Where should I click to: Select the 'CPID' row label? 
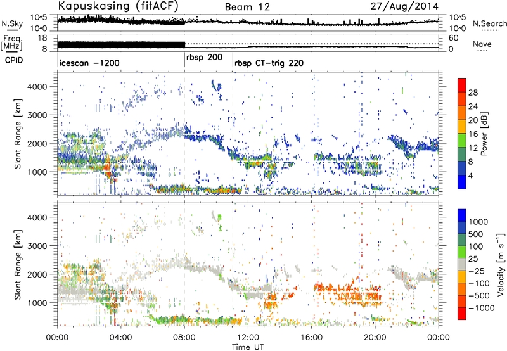tap(14, 60)
